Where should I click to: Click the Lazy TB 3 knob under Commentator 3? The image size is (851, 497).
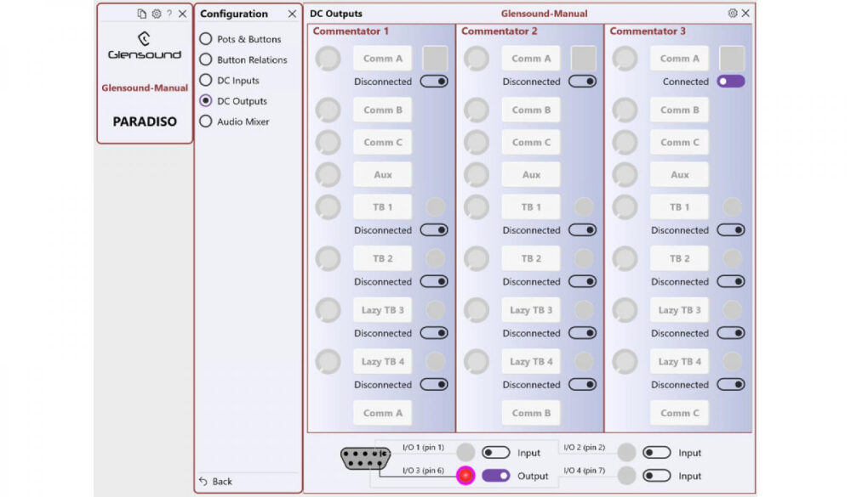(x=625, y=309)
